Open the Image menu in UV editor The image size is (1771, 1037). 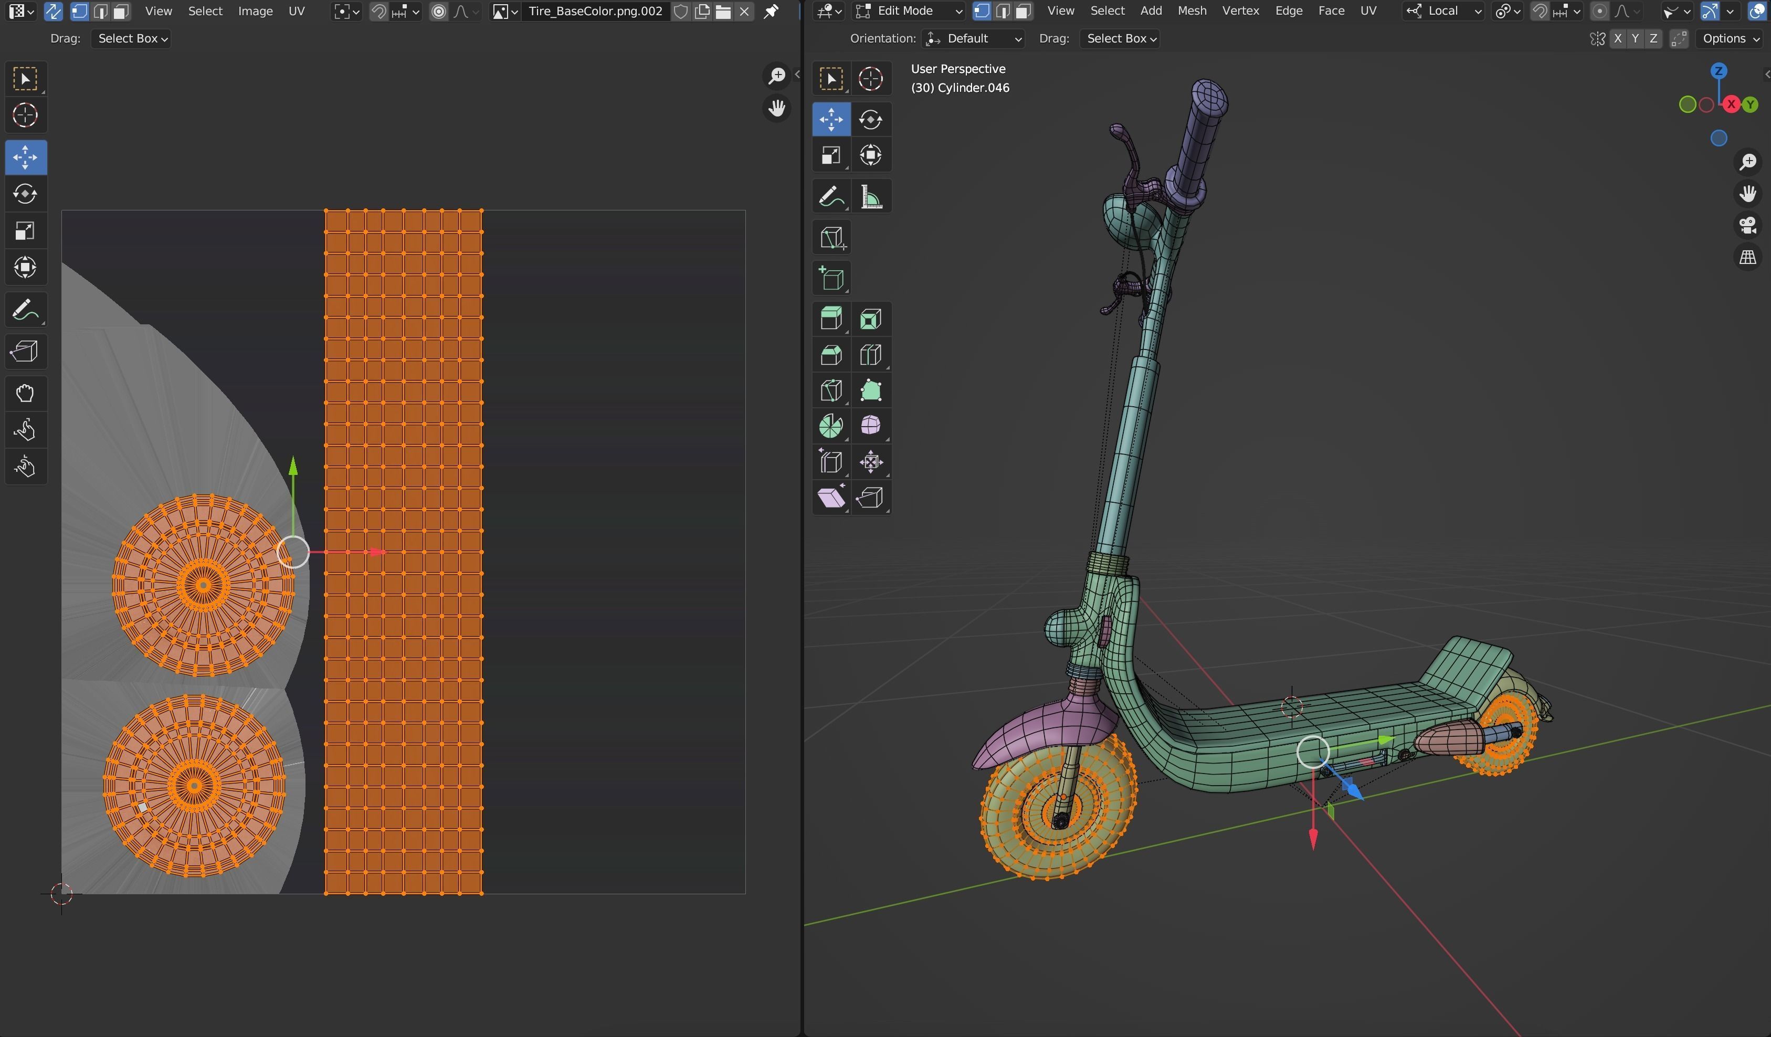pyautogui.click(x=255, y=11)
